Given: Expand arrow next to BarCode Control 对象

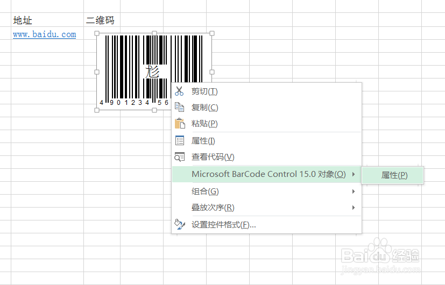Looking at the screenshot, I should click(354, 174).
